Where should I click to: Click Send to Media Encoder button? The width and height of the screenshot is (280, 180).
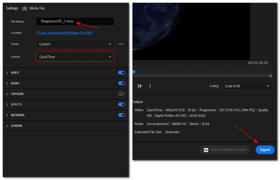[225, 150]
